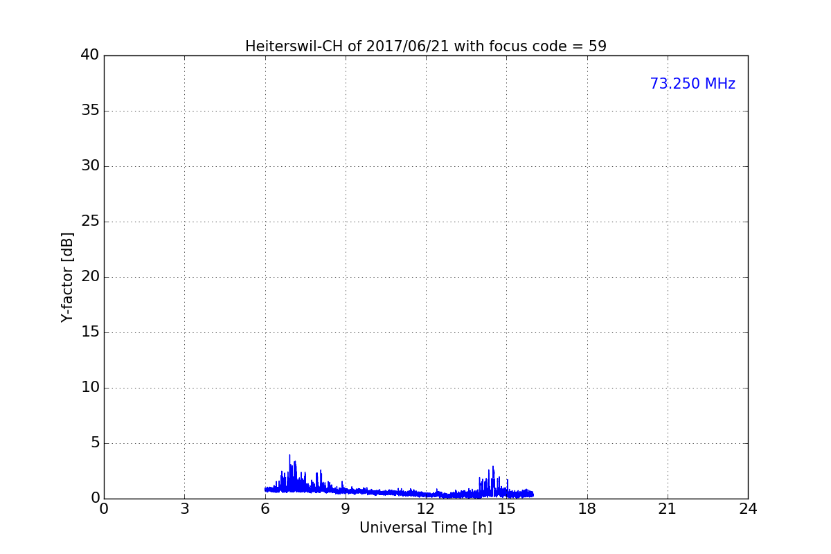Viewport: 831px width, 554px height.
Task: Click the y-axis tick label 20
Action: coord(90,277)
